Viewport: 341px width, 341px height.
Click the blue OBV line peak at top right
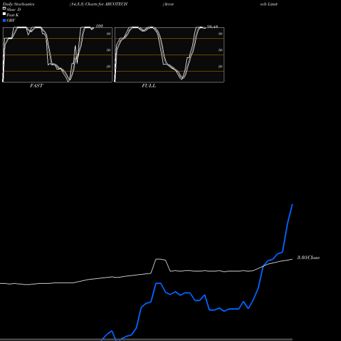(x=293, y=205)
